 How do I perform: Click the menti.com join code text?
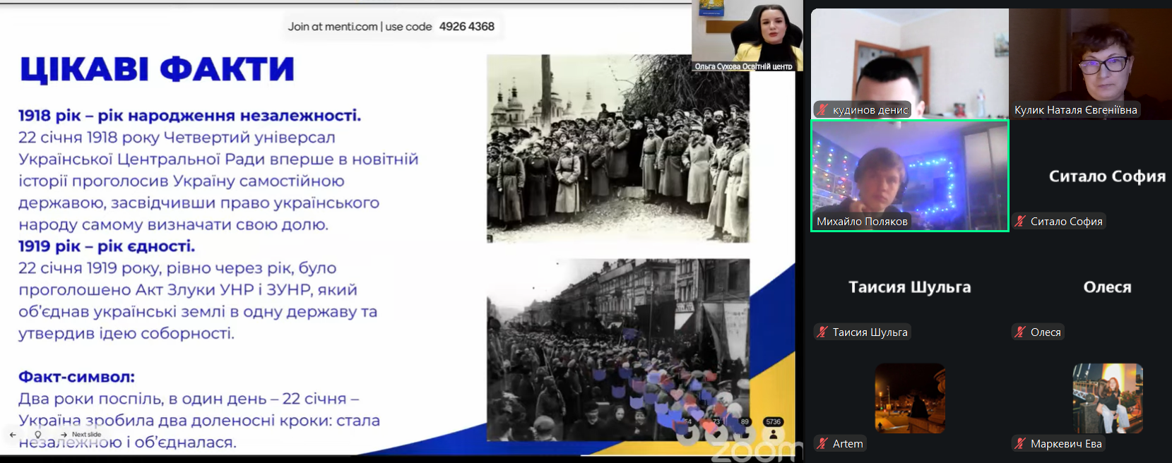(x=391, y=27)
